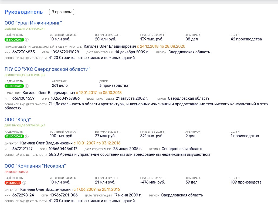The width and height of the screenshot is (278, 211).
Task: Open the ООО "Кард" company link
Action: point(18,120)
